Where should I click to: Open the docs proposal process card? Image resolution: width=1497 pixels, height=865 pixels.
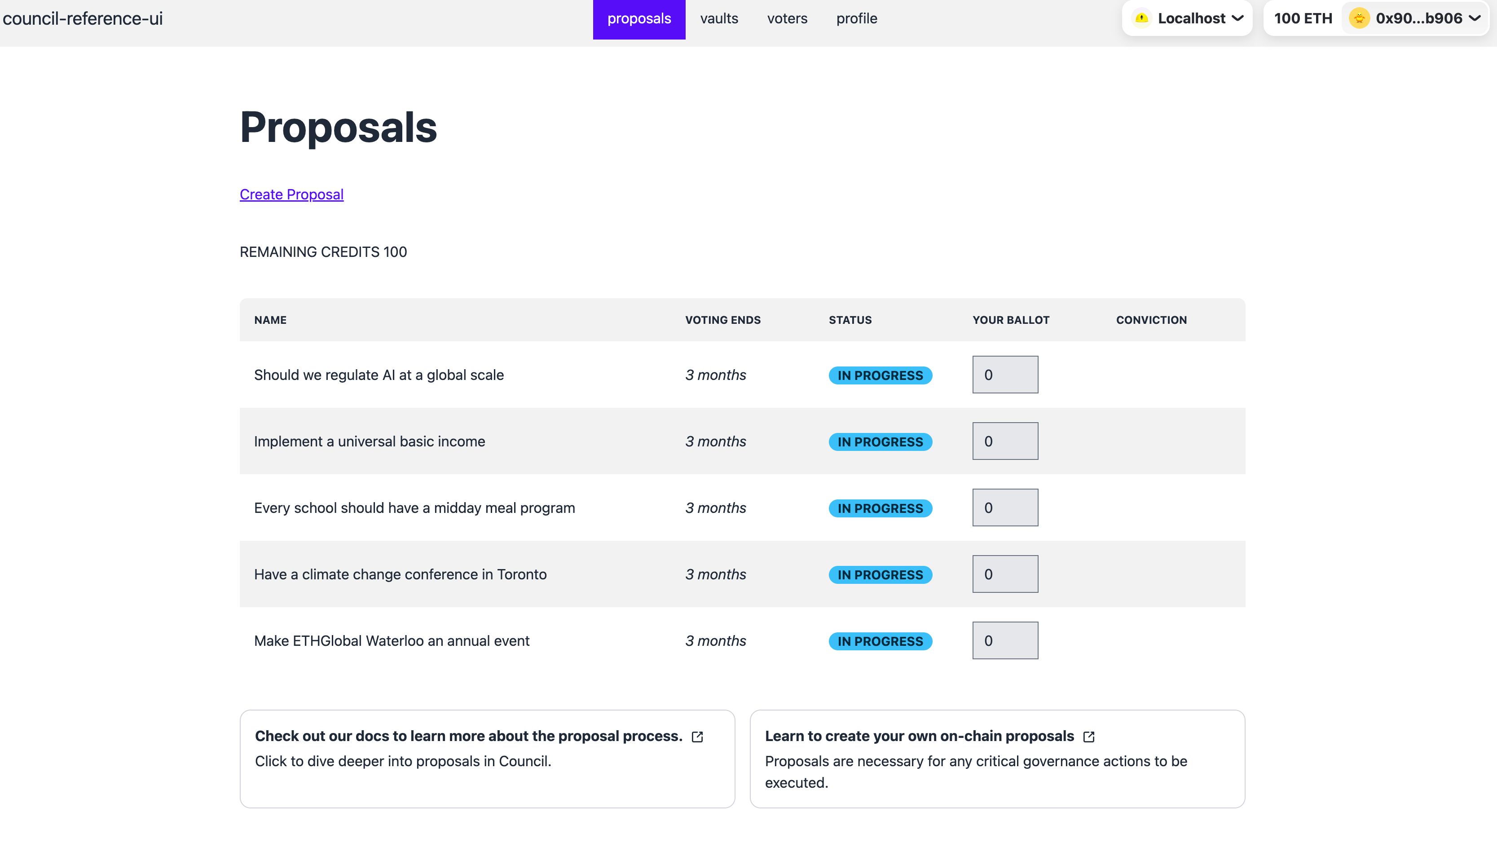(487, 759)
